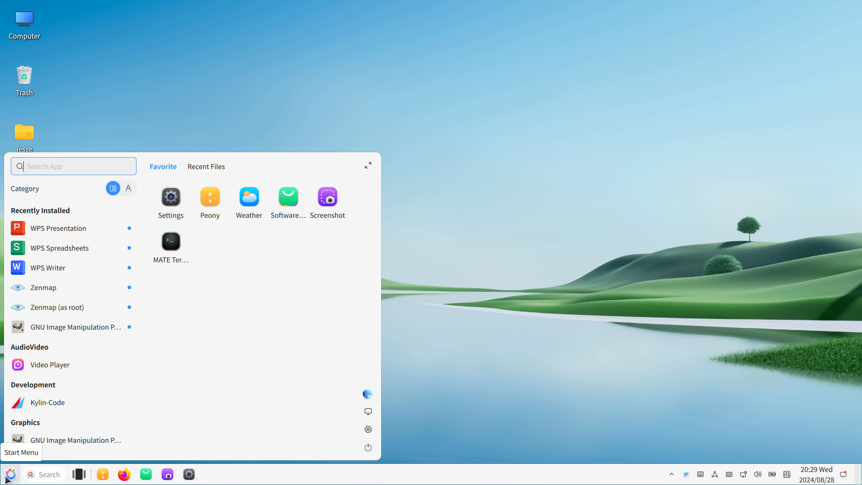
Task: Click the Development category heading
Action: (x=33, y=385)
